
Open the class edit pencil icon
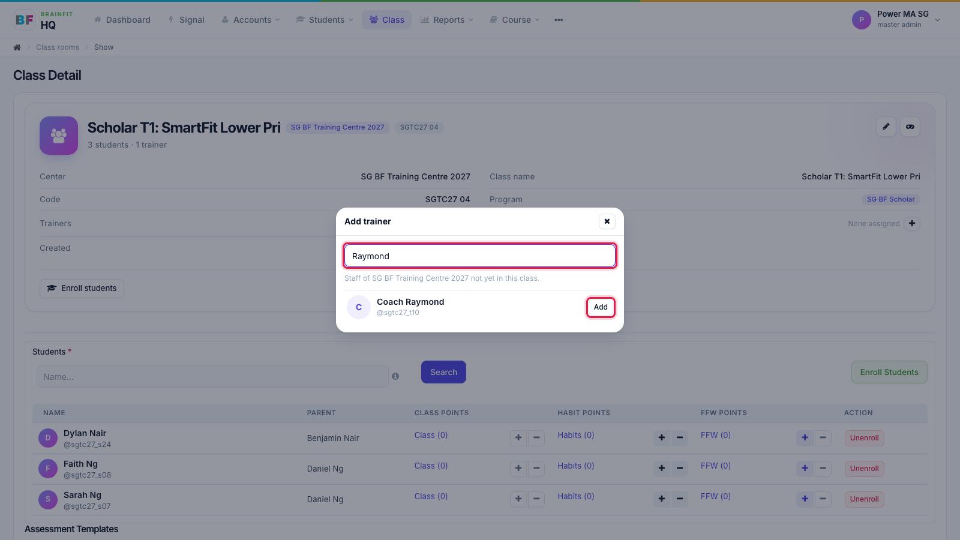tap(886, 127)
